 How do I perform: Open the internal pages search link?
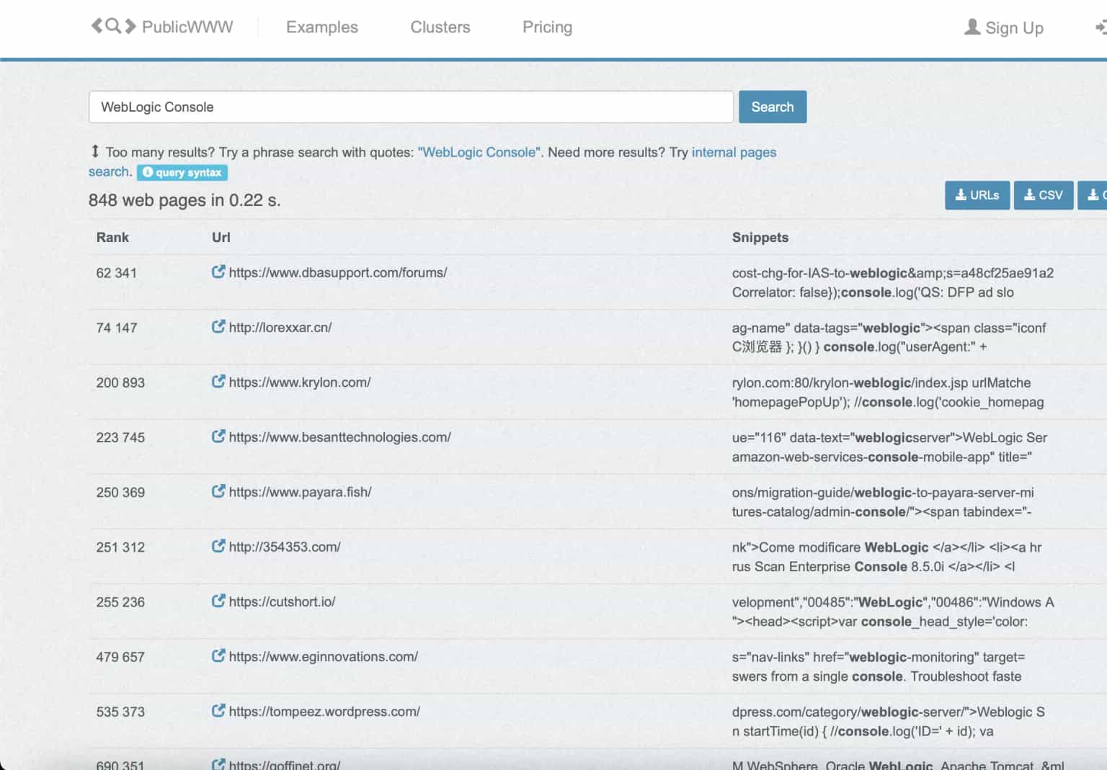coord(734,152)
